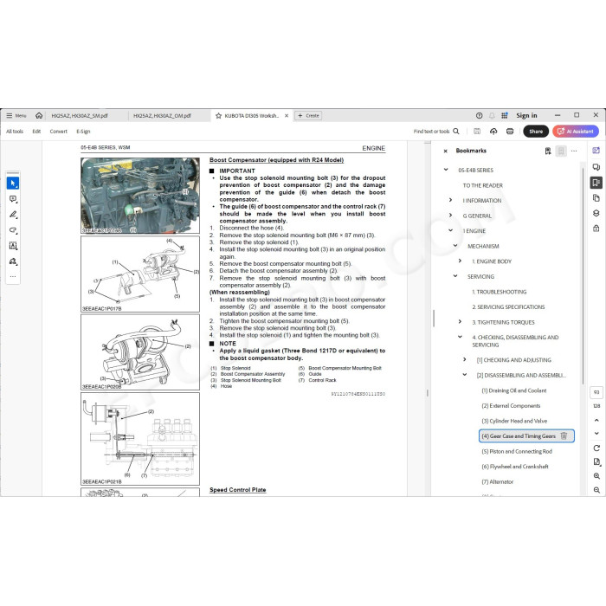
Task: Expand the G GENERAL bookmark
Action: [451, 216]
